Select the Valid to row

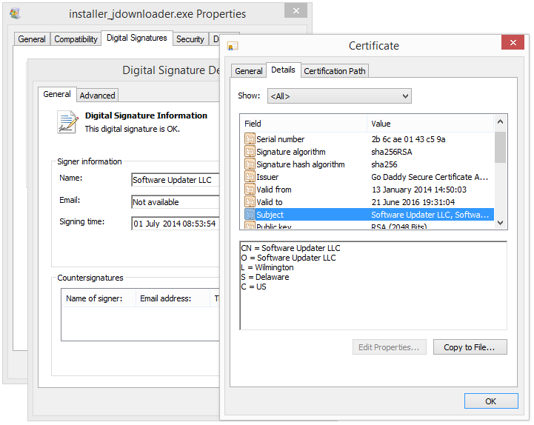tap(367, 202)
